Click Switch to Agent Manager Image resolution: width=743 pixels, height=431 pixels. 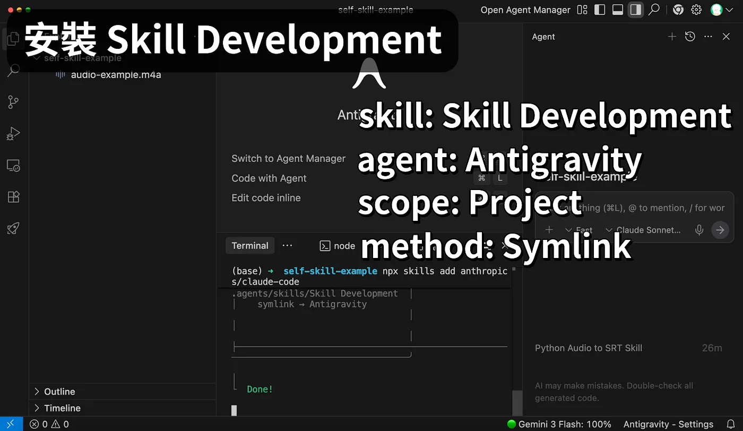click(288, 158)
